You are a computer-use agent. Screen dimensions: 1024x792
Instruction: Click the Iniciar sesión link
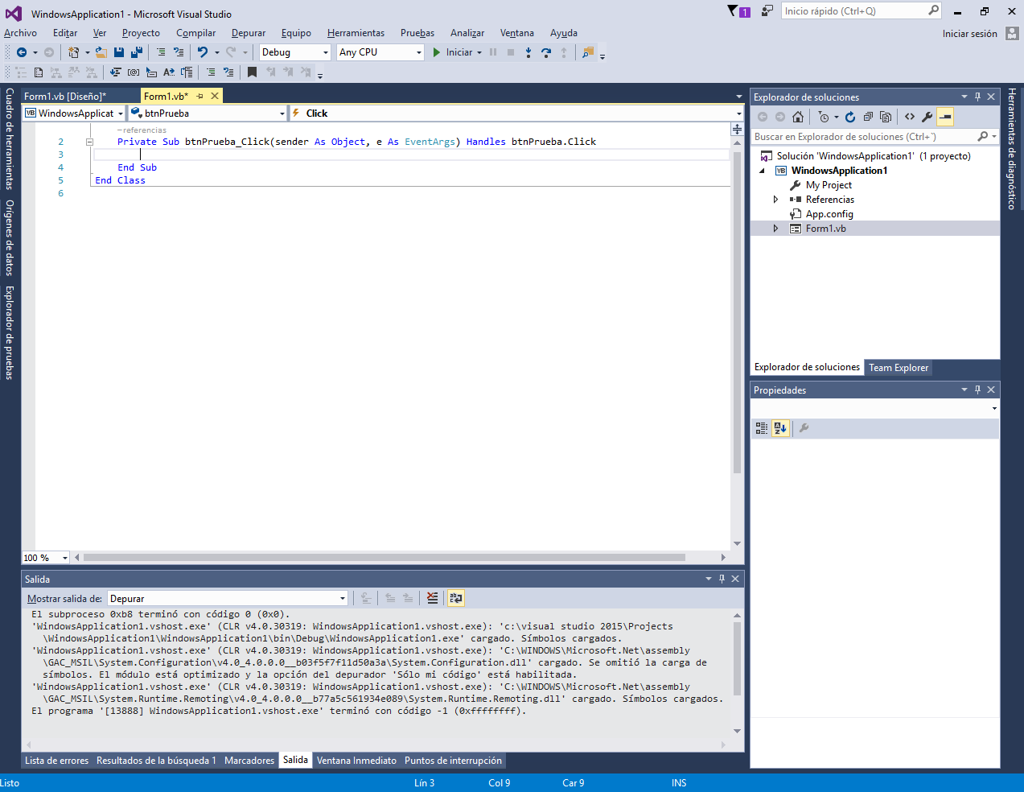[969, 33]
